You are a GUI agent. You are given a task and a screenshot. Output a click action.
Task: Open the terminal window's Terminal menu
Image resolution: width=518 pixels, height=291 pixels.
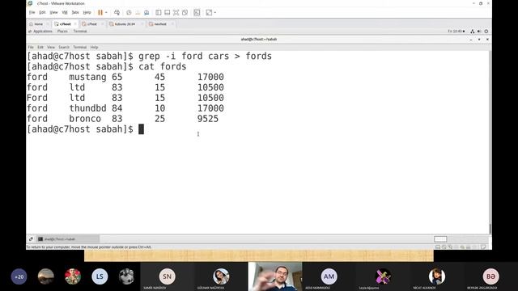pos(79,47)
